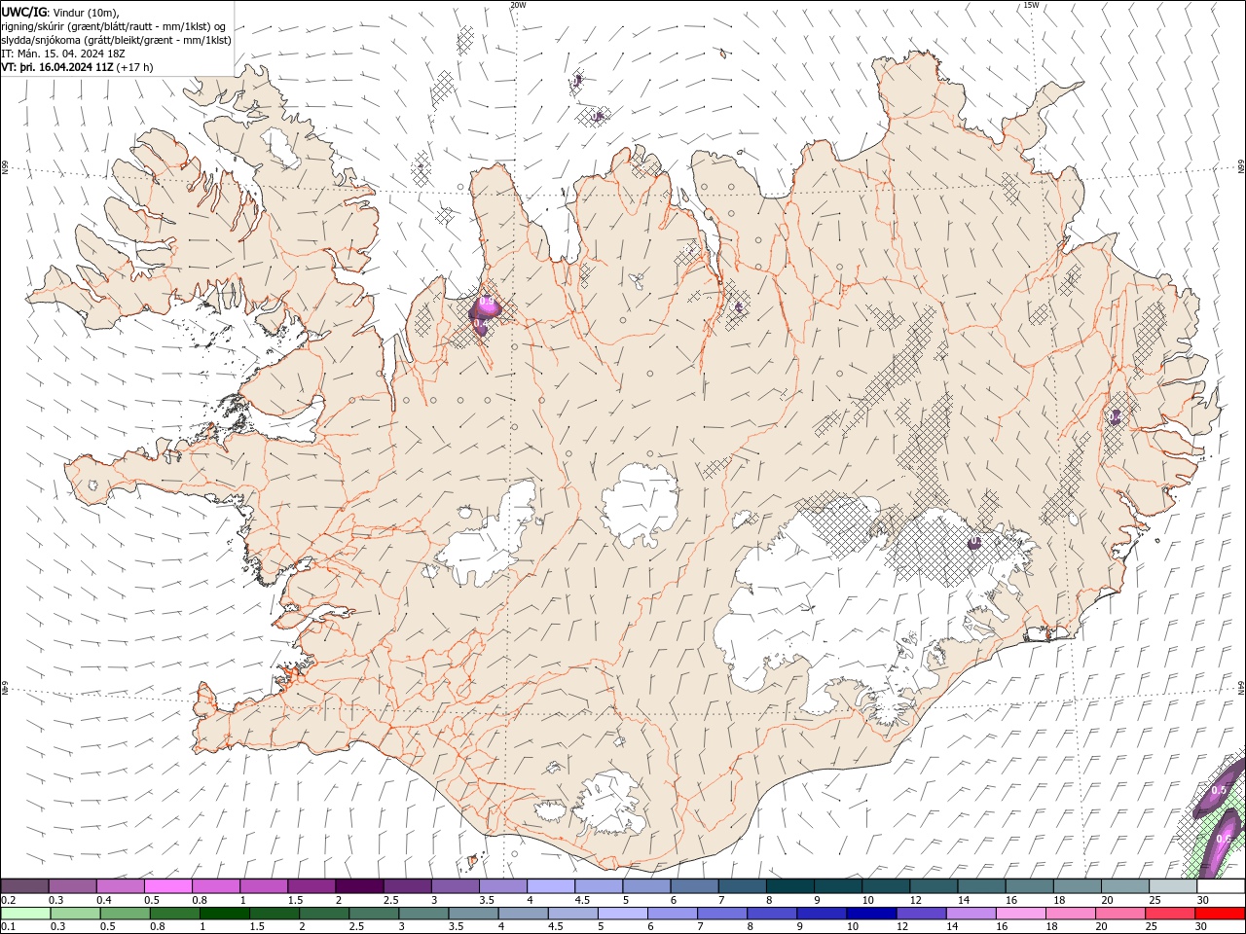The width and height of the screenshot is (1246, 934).
Task: Select the grey upper legend swatch labeled 20
Action: point(1125,885)
